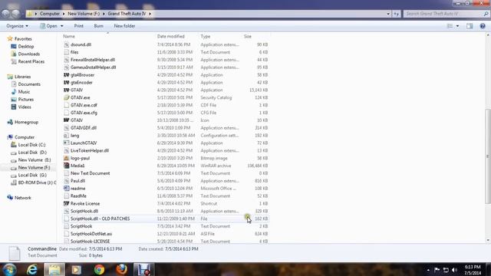This screenshot has width=491, height=276.
Task: Expand New Volume (F:) breadcrumb arrow
Action: (x=104, y=14)
